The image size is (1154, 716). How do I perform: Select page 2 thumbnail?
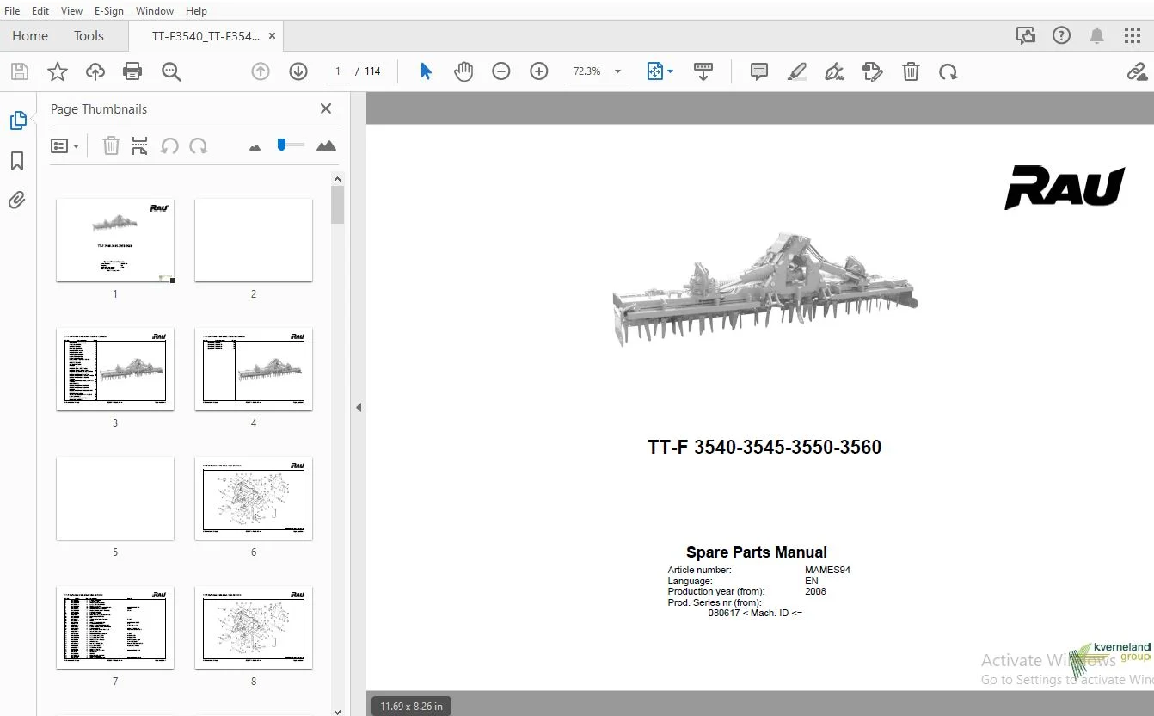(254, 240)
